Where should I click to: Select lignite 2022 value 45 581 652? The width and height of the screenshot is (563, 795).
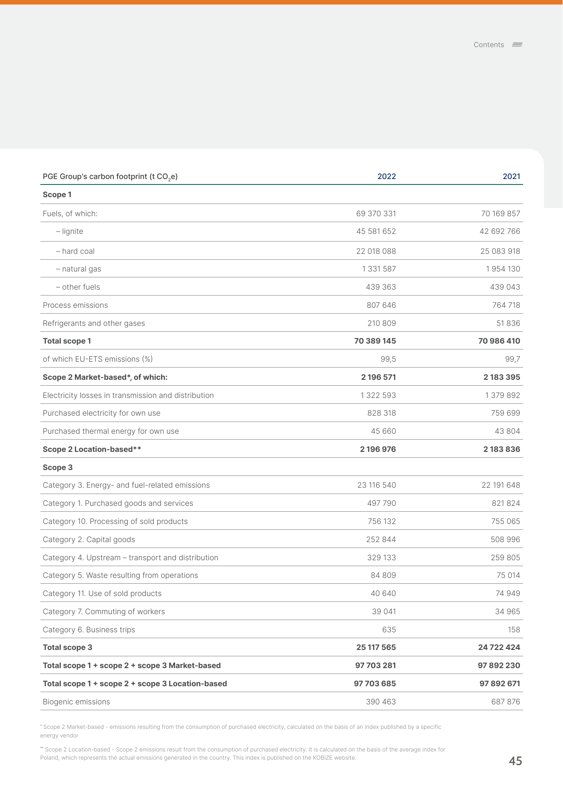tap(376, 231)
